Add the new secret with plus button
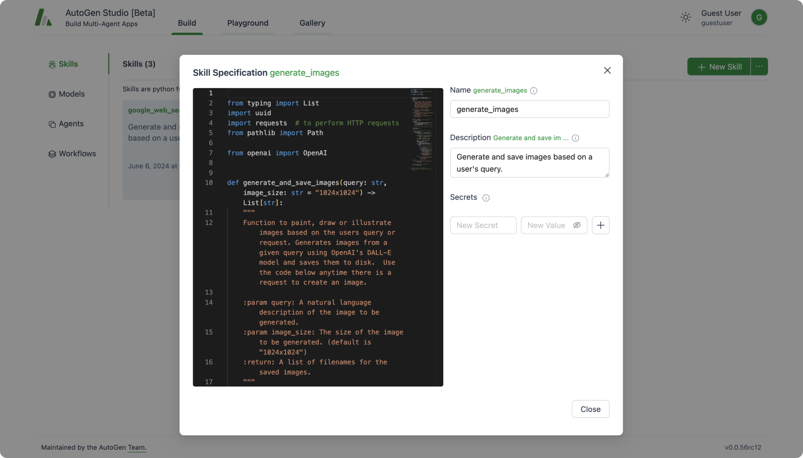This screenshot has height=458, width=803. (601, 225)
